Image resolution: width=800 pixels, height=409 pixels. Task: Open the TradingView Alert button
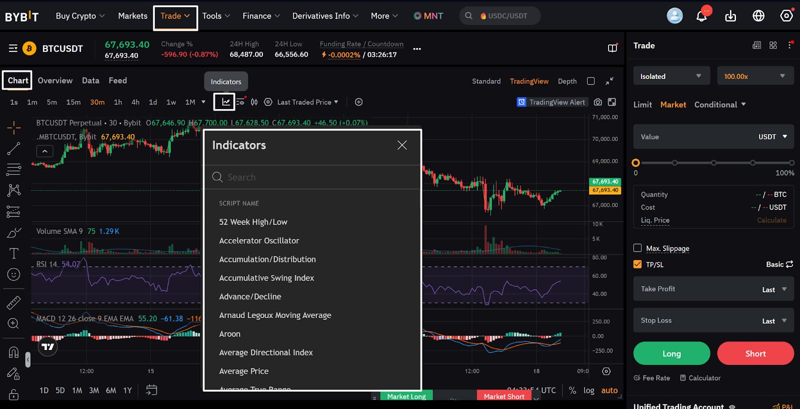tap(551, 102)
